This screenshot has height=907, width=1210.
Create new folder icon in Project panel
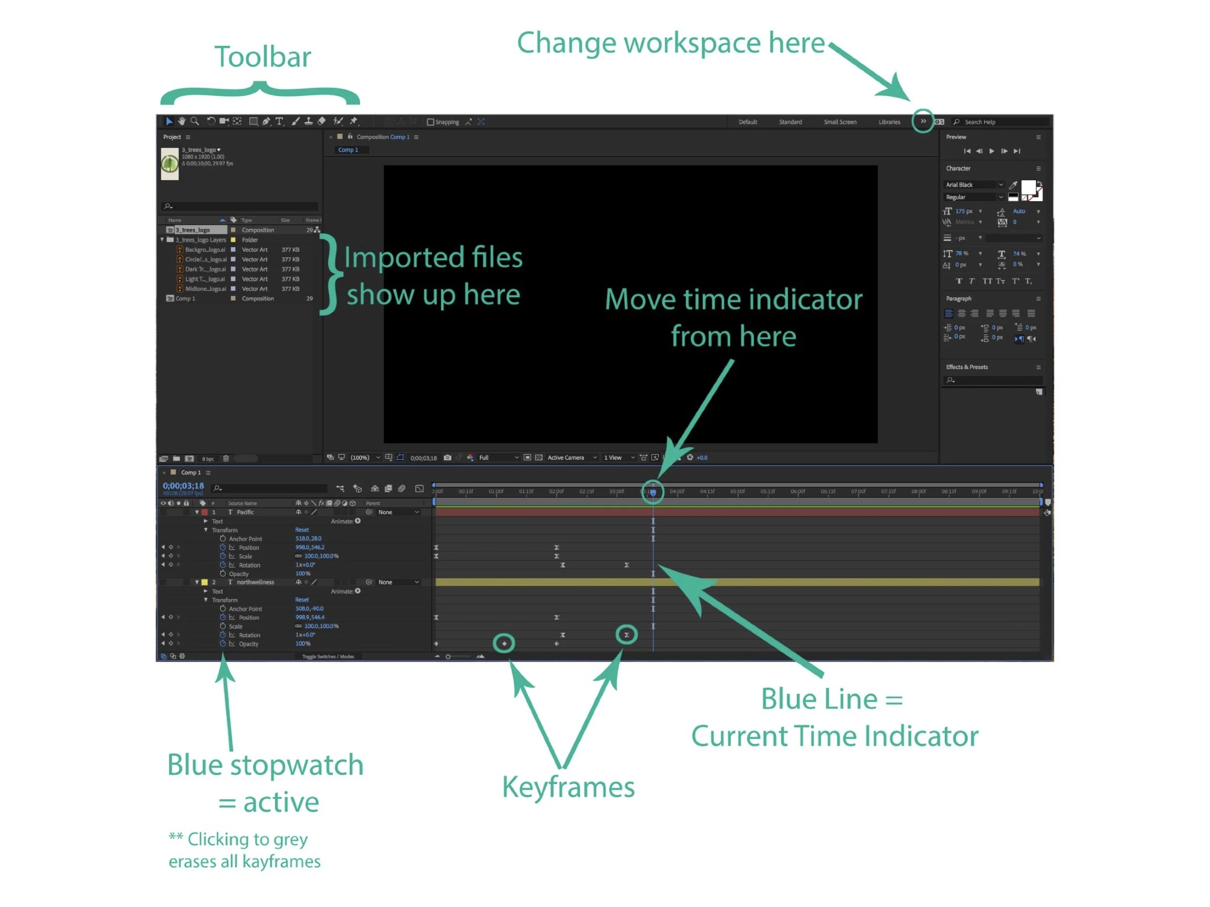[177, 459]
